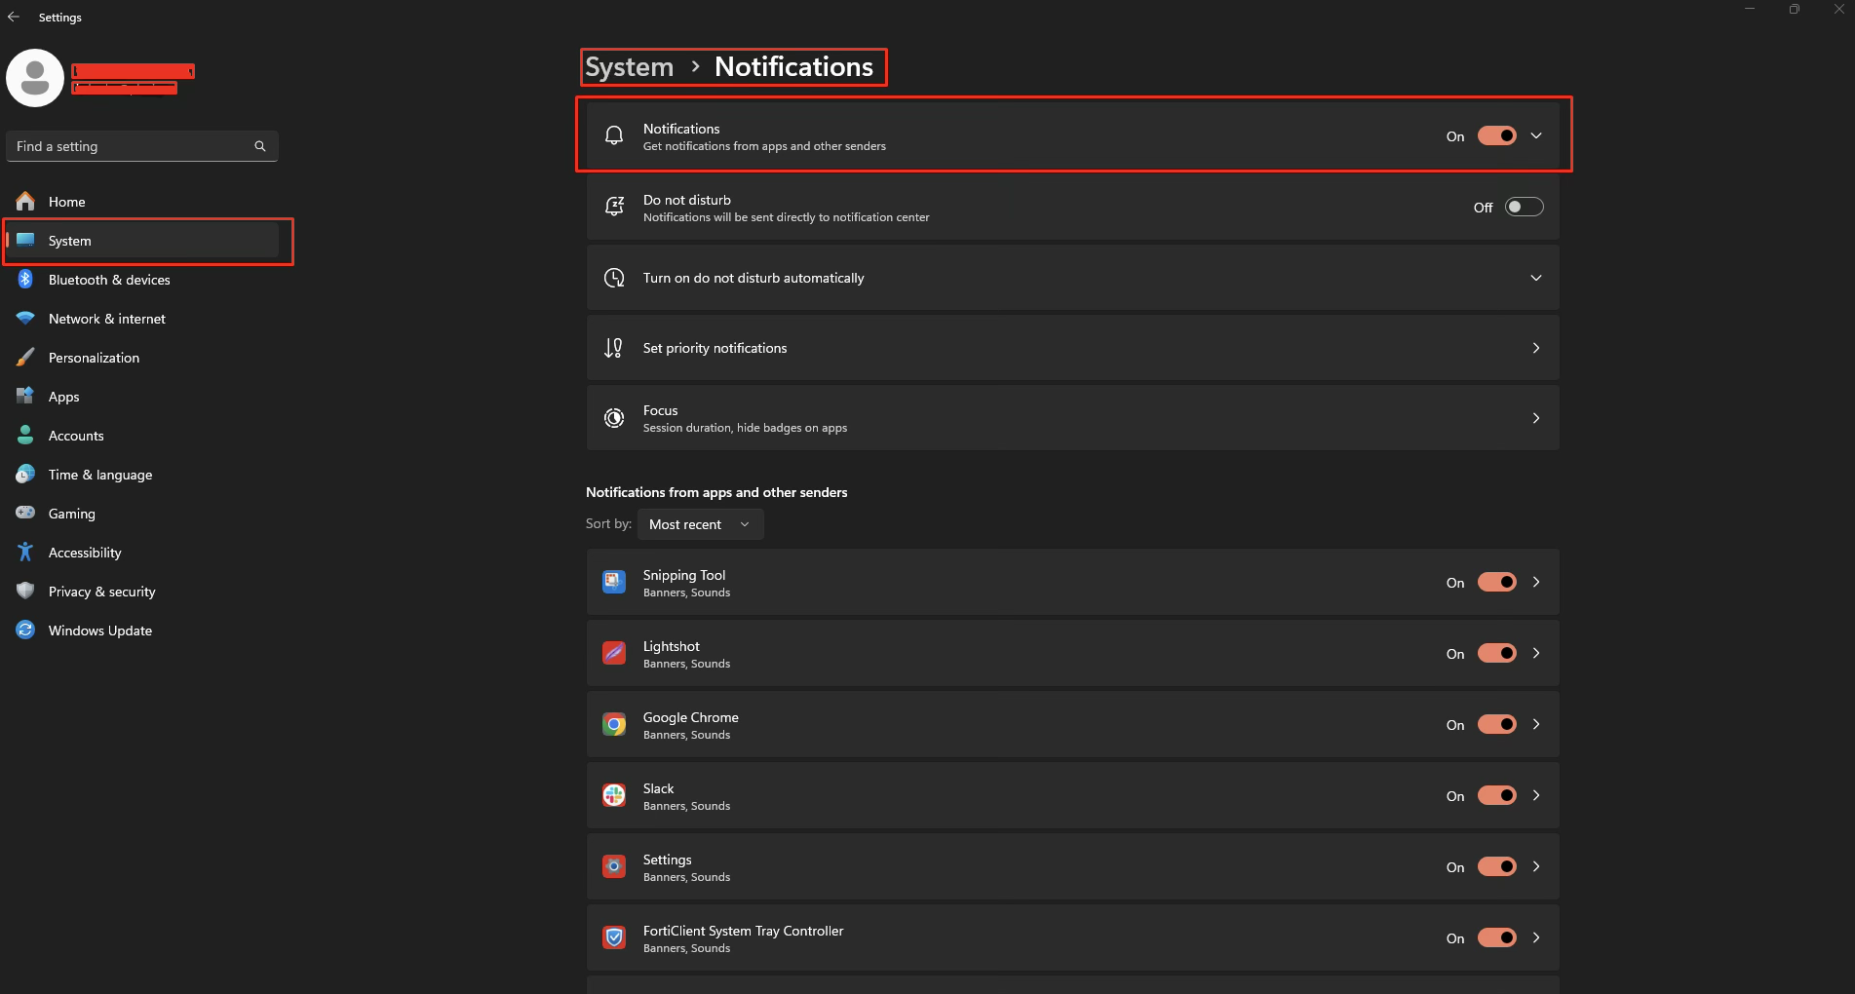
Task: Click the Snipping Tool app icon
Action: point(614,583)
